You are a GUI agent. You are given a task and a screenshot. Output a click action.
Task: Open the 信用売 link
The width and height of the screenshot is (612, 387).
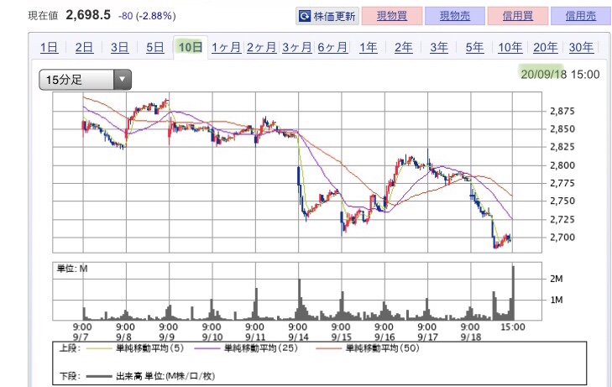click(581, 16)
